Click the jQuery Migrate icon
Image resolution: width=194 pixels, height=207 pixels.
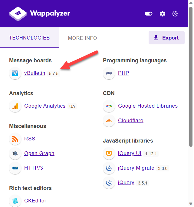pos(109,168)
